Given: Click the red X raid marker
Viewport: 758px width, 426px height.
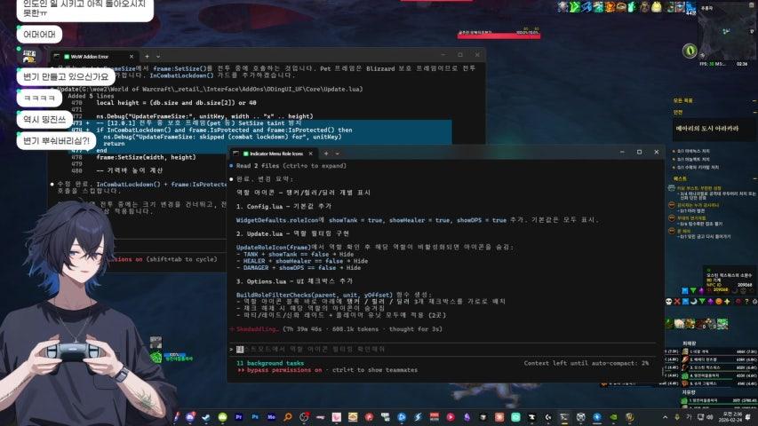Looking at the screenshot, I should pos(677,302).
